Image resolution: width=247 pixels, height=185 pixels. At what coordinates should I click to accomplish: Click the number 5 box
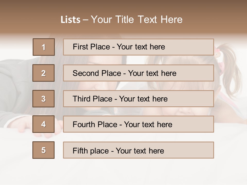point(43,150)
